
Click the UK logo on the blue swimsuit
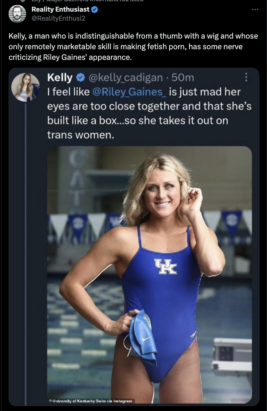click(165, 266)
